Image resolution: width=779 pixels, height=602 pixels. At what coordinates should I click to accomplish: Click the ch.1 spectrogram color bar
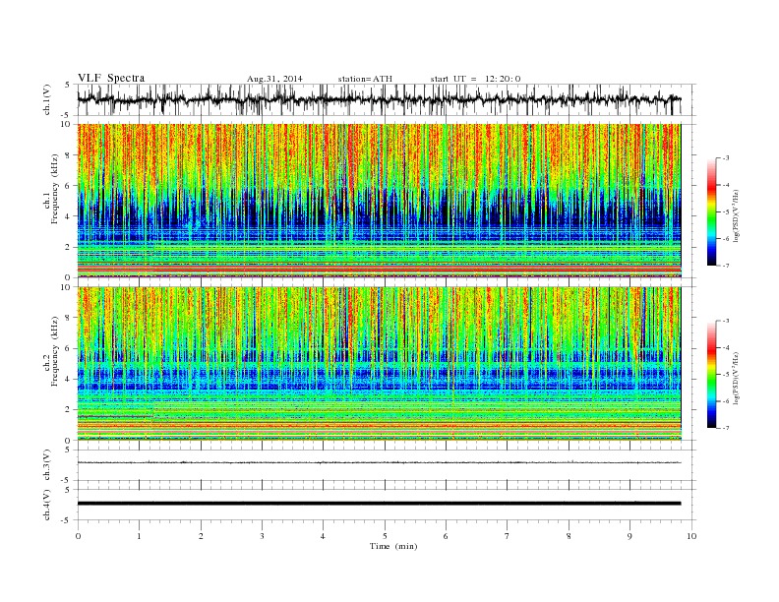711,211
